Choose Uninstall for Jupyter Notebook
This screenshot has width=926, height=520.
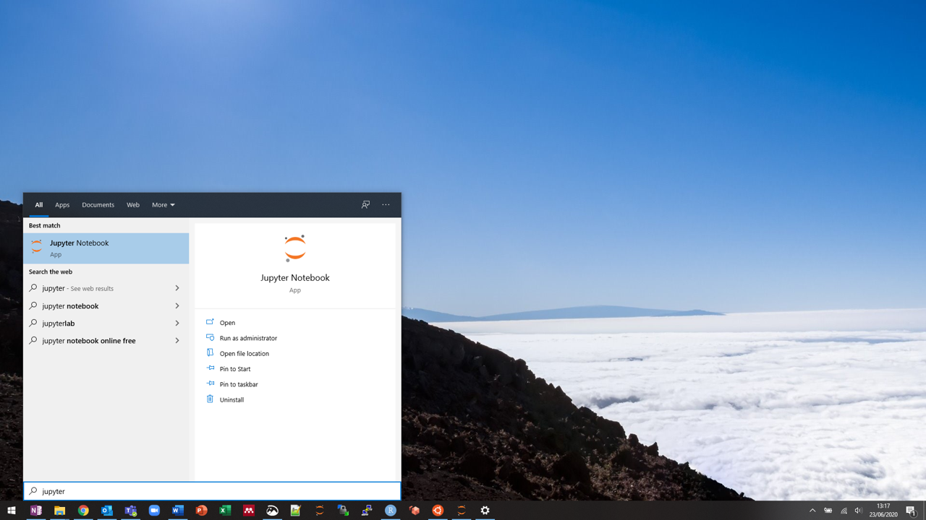(231, 399)
